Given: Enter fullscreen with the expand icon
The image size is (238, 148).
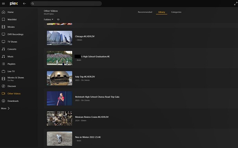Looking at the screenshot, I should click(x=236, y=4).
